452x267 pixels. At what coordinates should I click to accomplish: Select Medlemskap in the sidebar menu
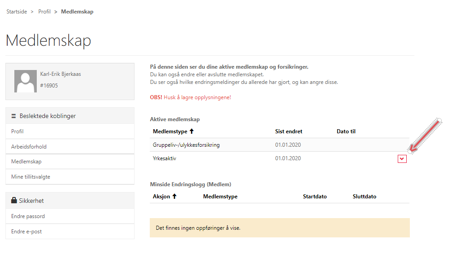coord(26,162)
